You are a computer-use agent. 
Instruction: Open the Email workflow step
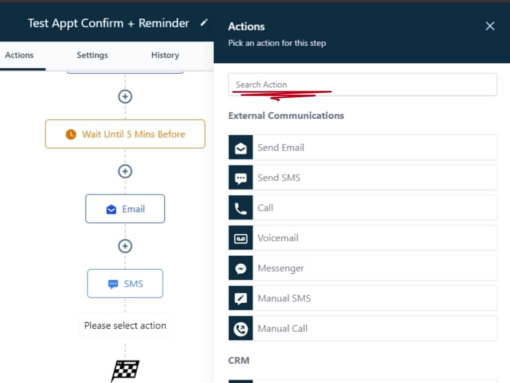click(x=125, y=209)
